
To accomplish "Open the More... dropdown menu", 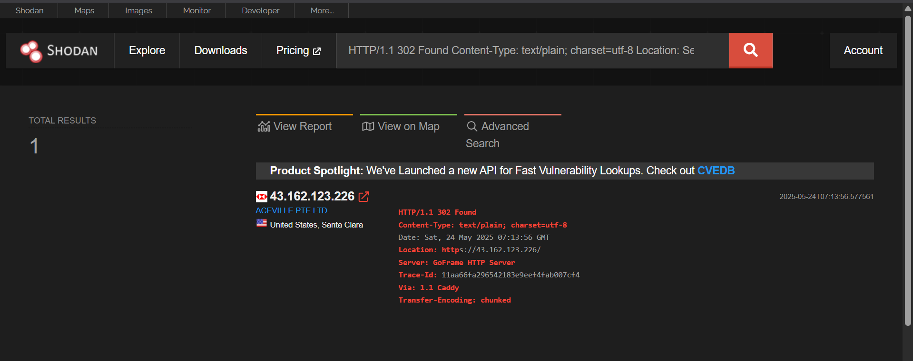I will (322, 10).
